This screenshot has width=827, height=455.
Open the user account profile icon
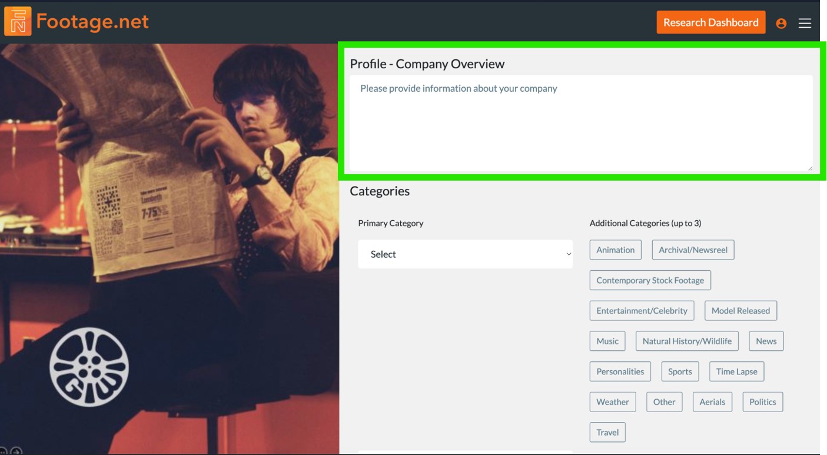[x=781, y=24]
